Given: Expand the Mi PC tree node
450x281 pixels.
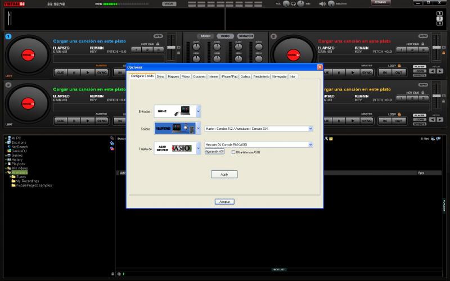Looking at the screenshot, I should [x=6, y=138].
